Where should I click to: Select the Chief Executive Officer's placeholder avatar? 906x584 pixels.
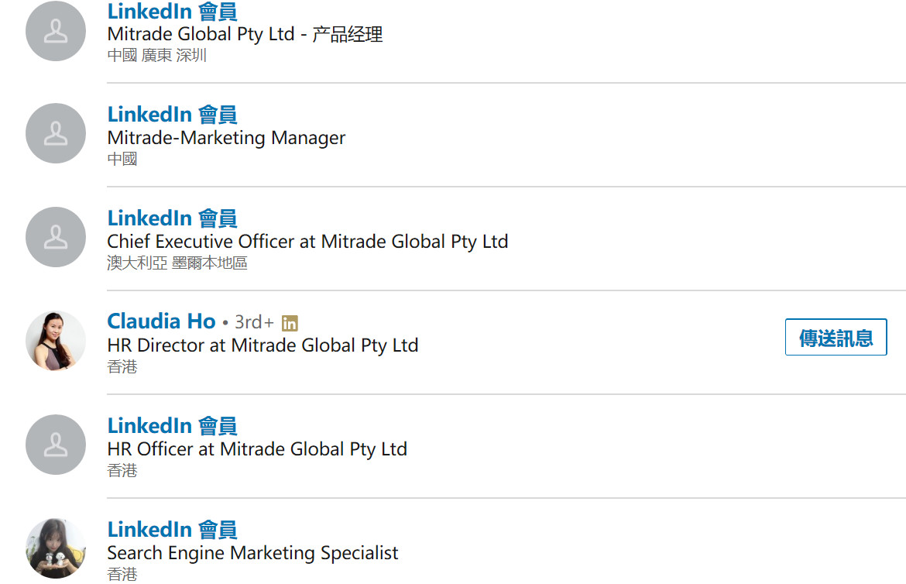(56, 237)
